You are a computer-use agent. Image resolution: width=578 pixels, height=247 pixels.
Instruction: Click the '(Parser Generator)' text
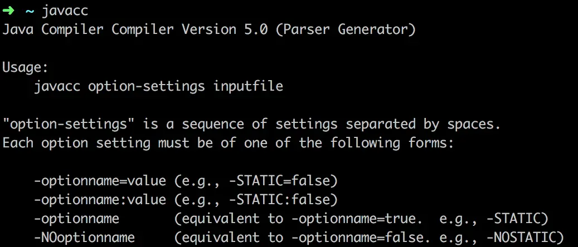click(x=346, y=29)
